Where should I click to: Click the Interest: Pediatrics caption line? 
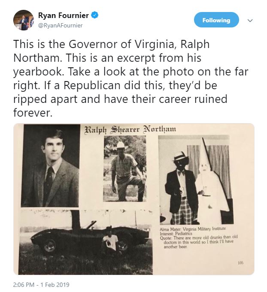click(x=176, y=234)
